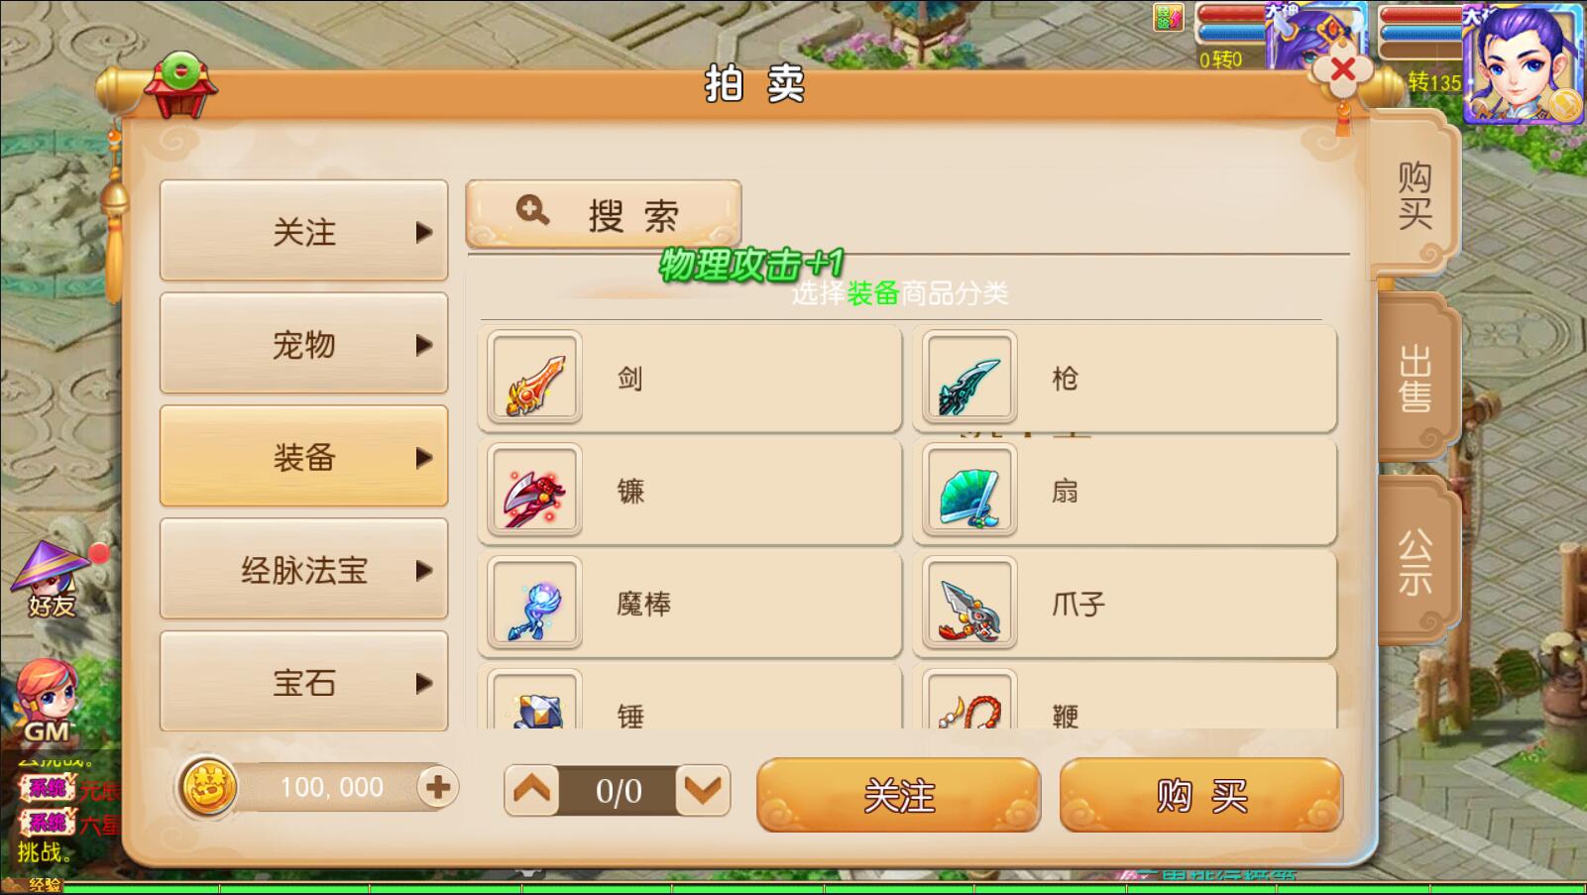Screen dimensions: 1587x895
Task: Expand the 经脉法宝 category
Action: tap(303, 570)
